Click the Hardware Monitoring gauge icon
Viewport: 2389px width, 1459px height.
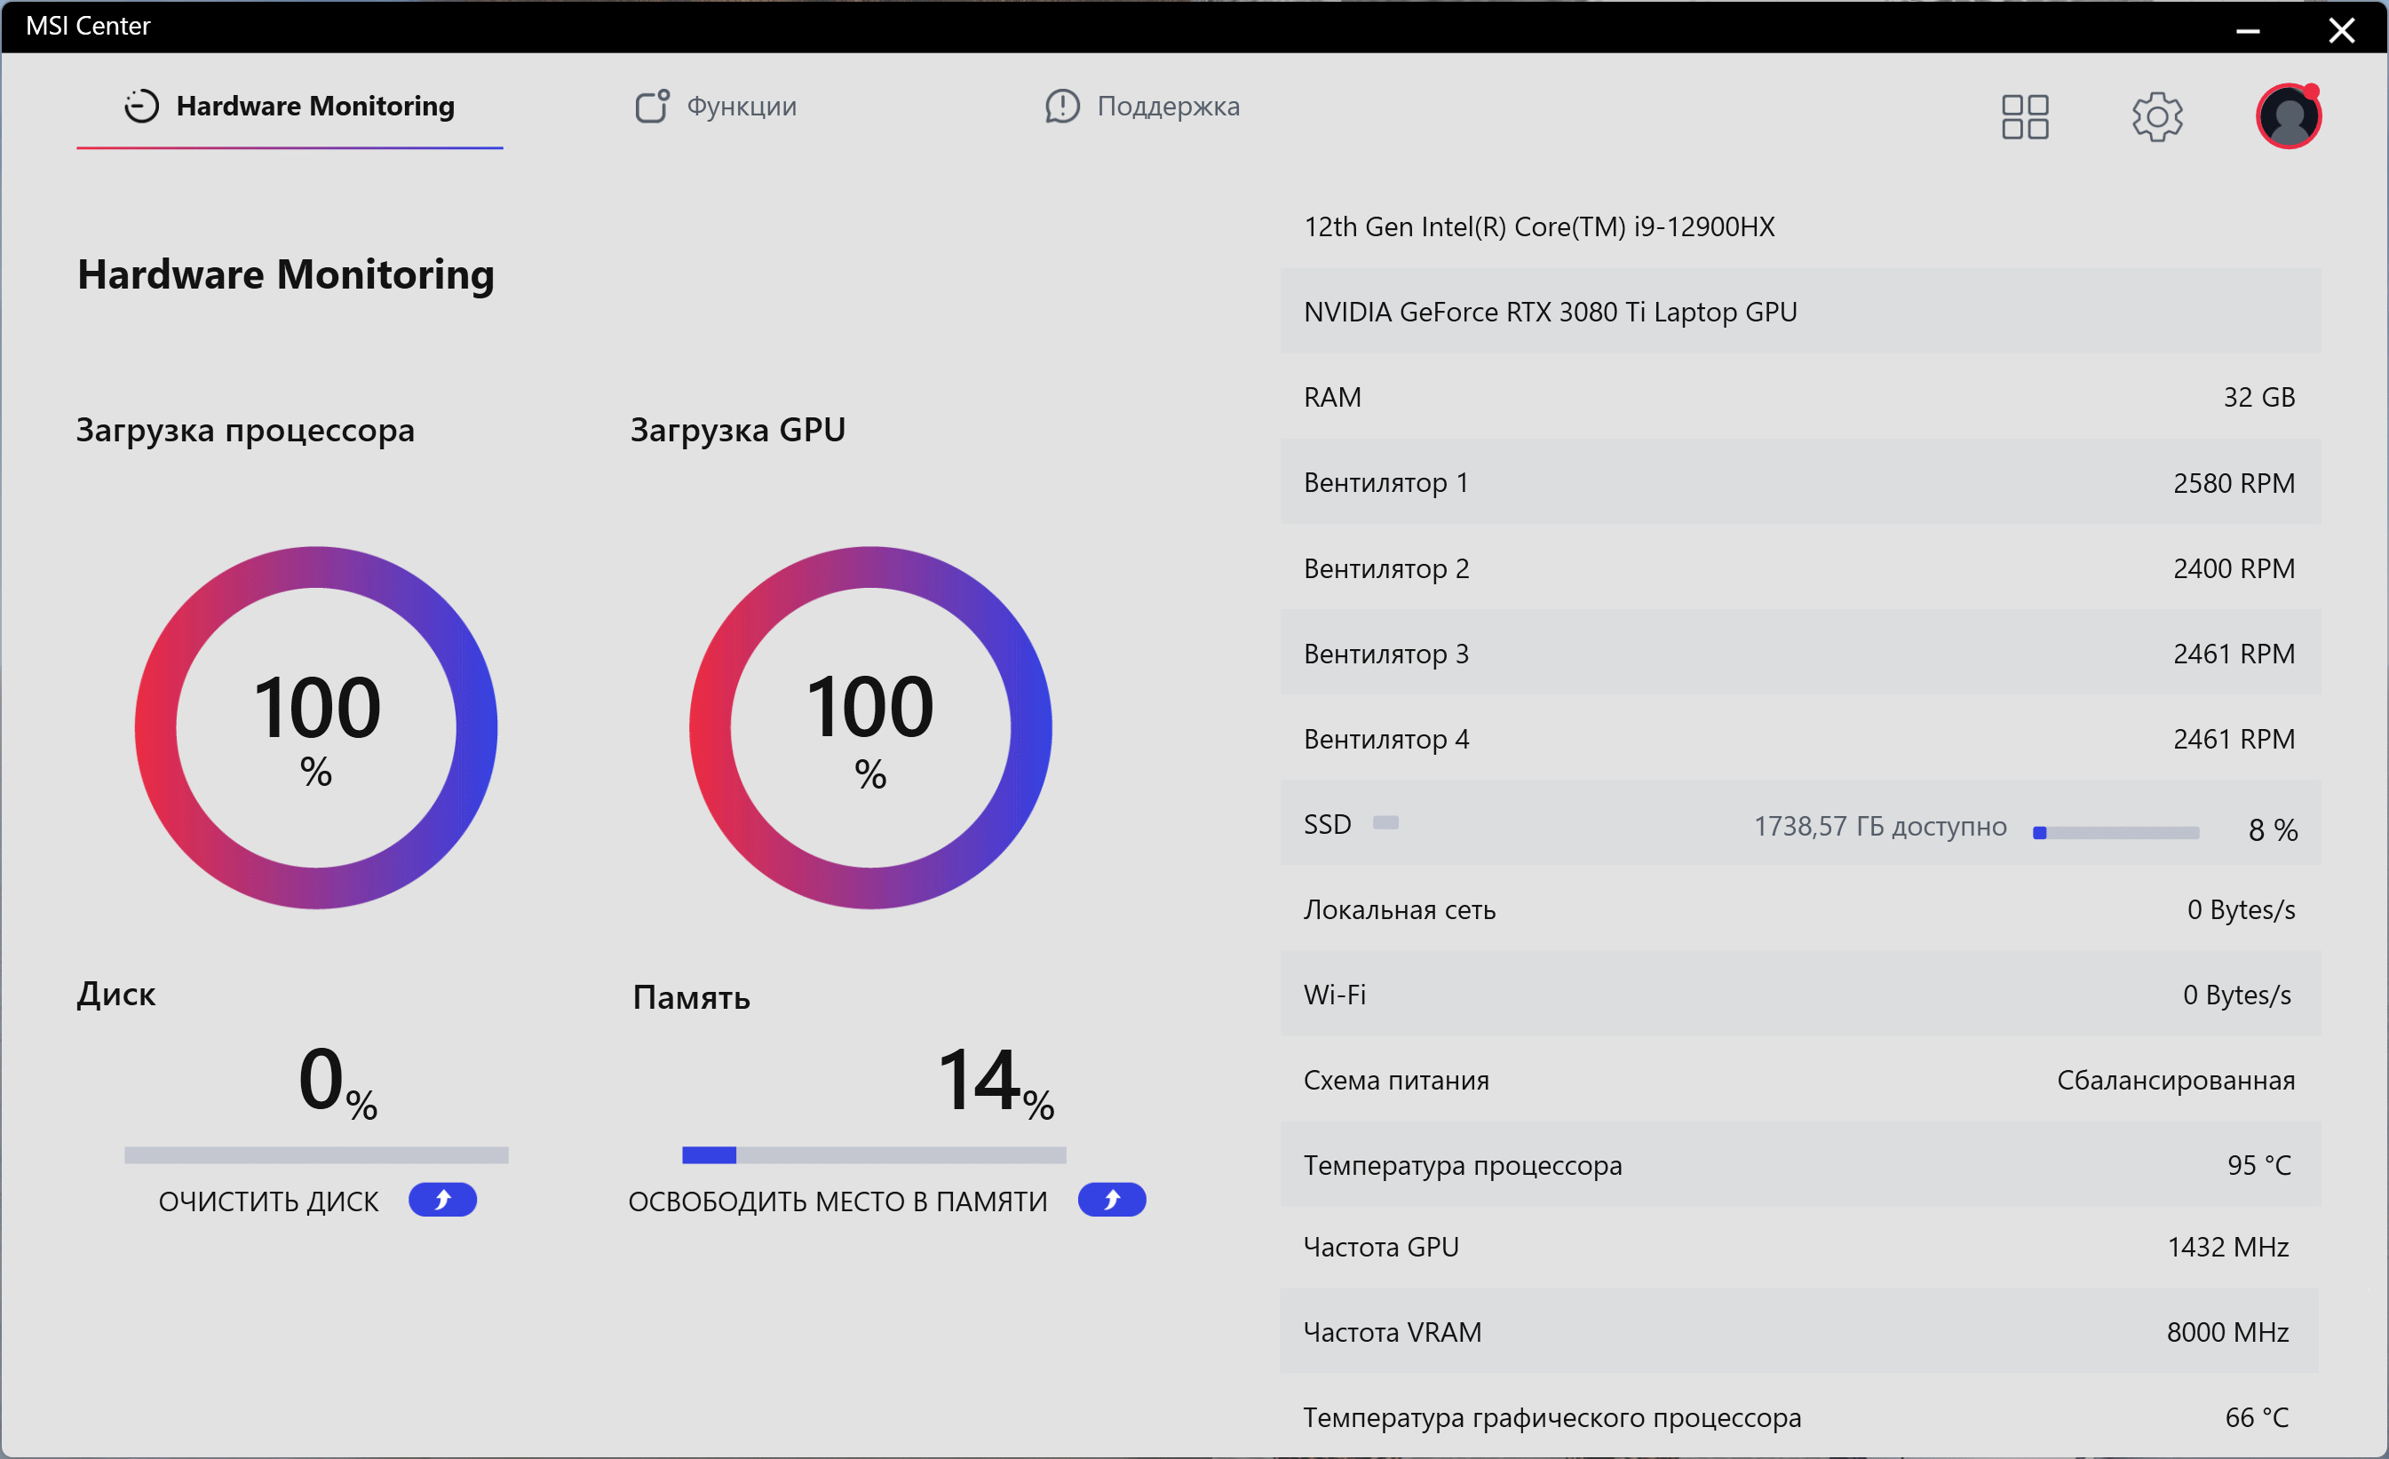141,106
